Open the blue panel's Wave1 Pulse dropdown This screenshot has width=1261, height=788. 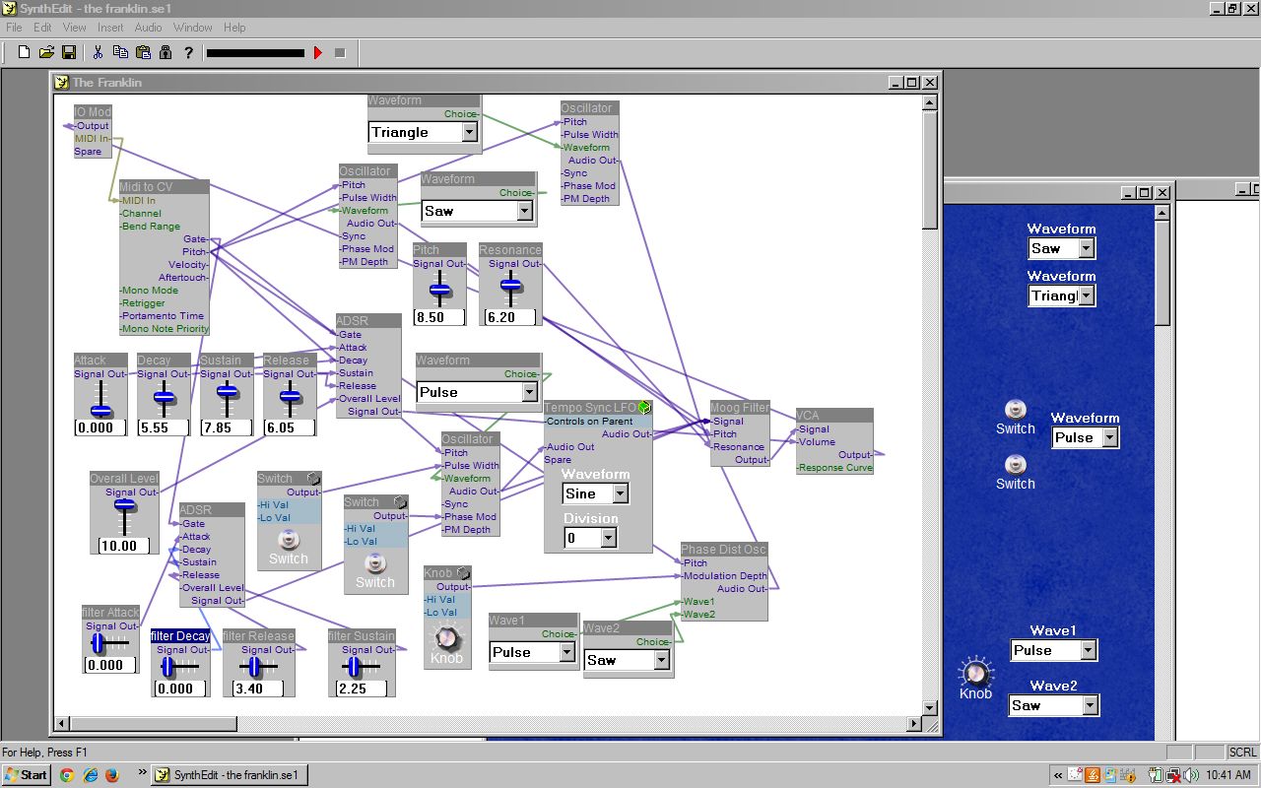(1088, 650)
